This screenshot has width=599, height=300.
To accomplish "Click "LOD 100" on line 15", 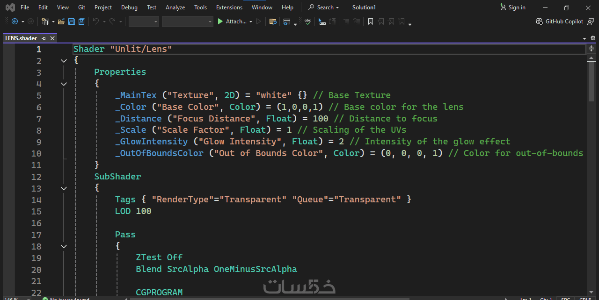I will pyautogui.click(x=133, y=211).
